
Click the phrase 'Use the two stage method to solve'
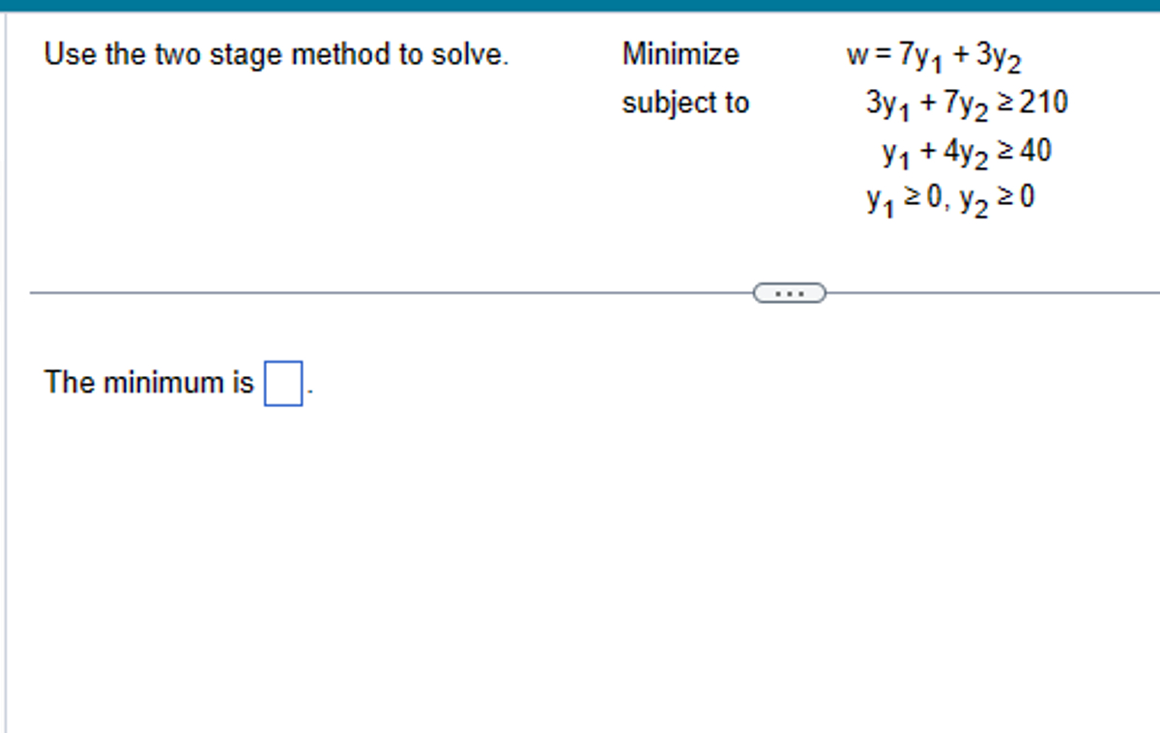point(276,55)
